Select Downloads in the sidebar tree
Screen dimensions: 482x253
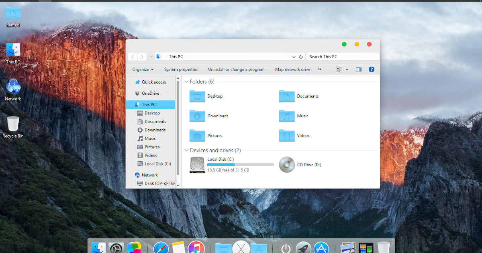click(151, 130)
